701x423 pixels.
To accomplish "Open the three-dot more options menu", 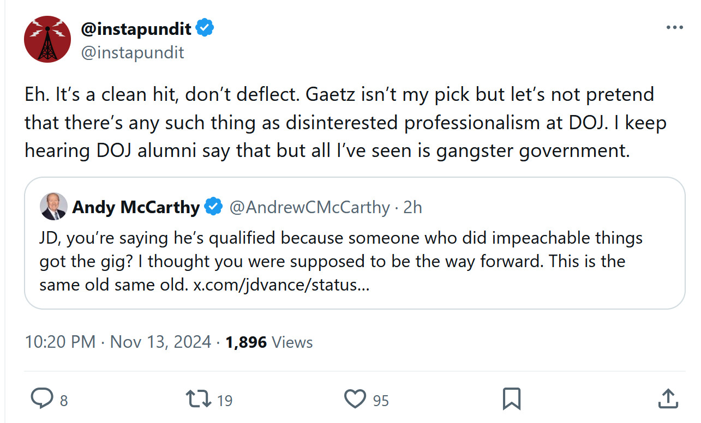I will 675,28.
